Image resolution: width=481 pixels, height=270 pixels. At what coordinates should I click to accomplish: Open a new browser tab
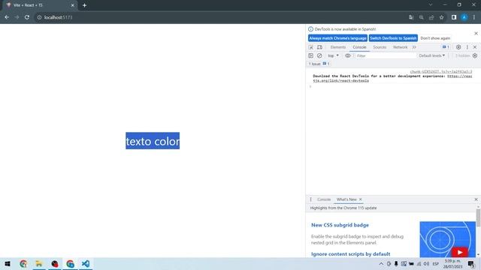click(x=84, y=5)
